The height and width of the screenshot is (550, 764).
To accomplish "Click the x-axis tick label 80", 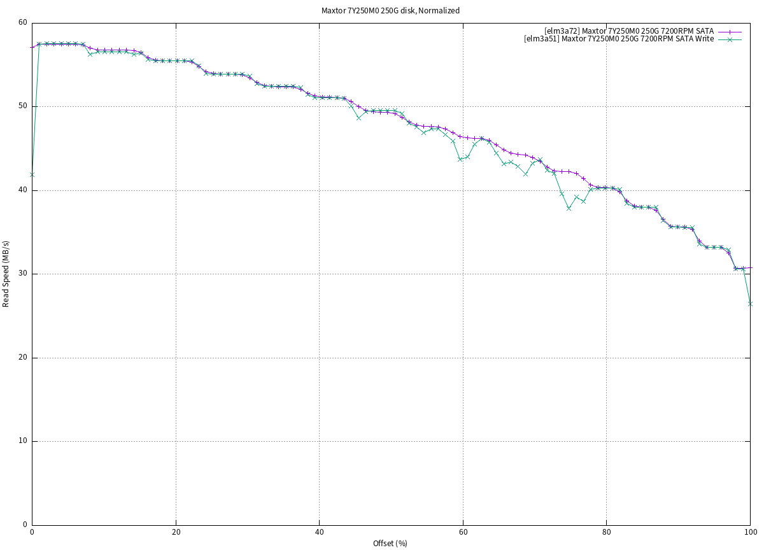I will pyautogui.click(x=606, y=533).
